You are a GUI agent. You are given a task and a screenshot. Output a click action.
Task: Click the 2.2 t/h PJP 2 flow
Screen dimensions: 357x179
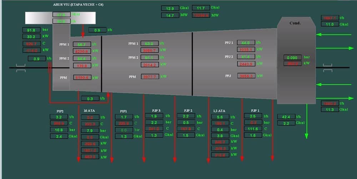coord(186,116)
